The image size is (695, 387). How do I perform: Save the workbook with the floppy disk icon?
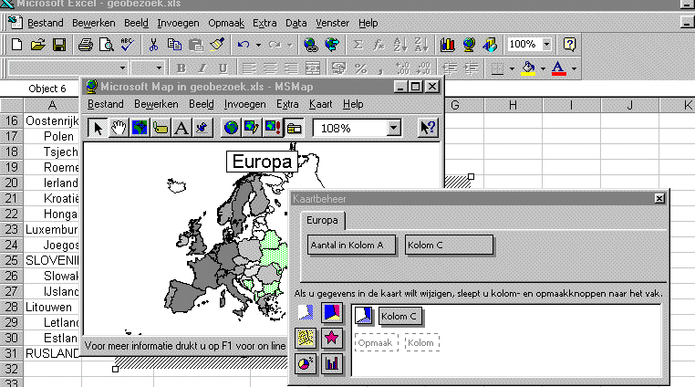click(x=59, y=45)
